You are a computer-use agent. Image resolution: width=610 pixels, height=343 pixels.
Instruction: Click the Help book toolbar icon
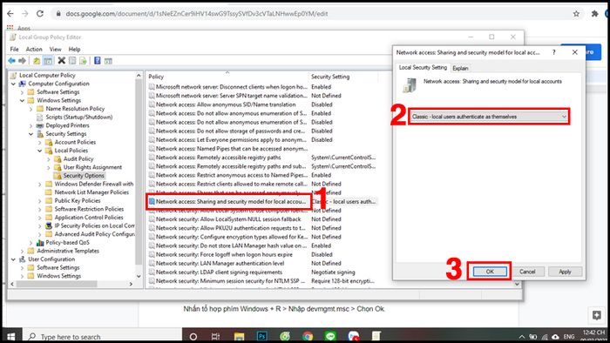tap(98, 61)
